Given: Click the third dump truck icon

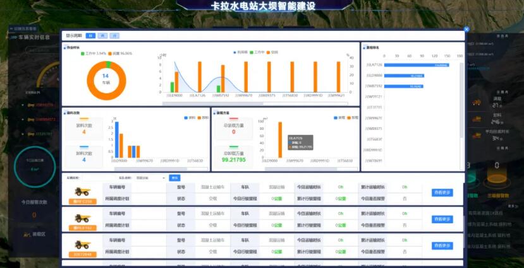Looking at the screenshot, I should tap(83, 245).
